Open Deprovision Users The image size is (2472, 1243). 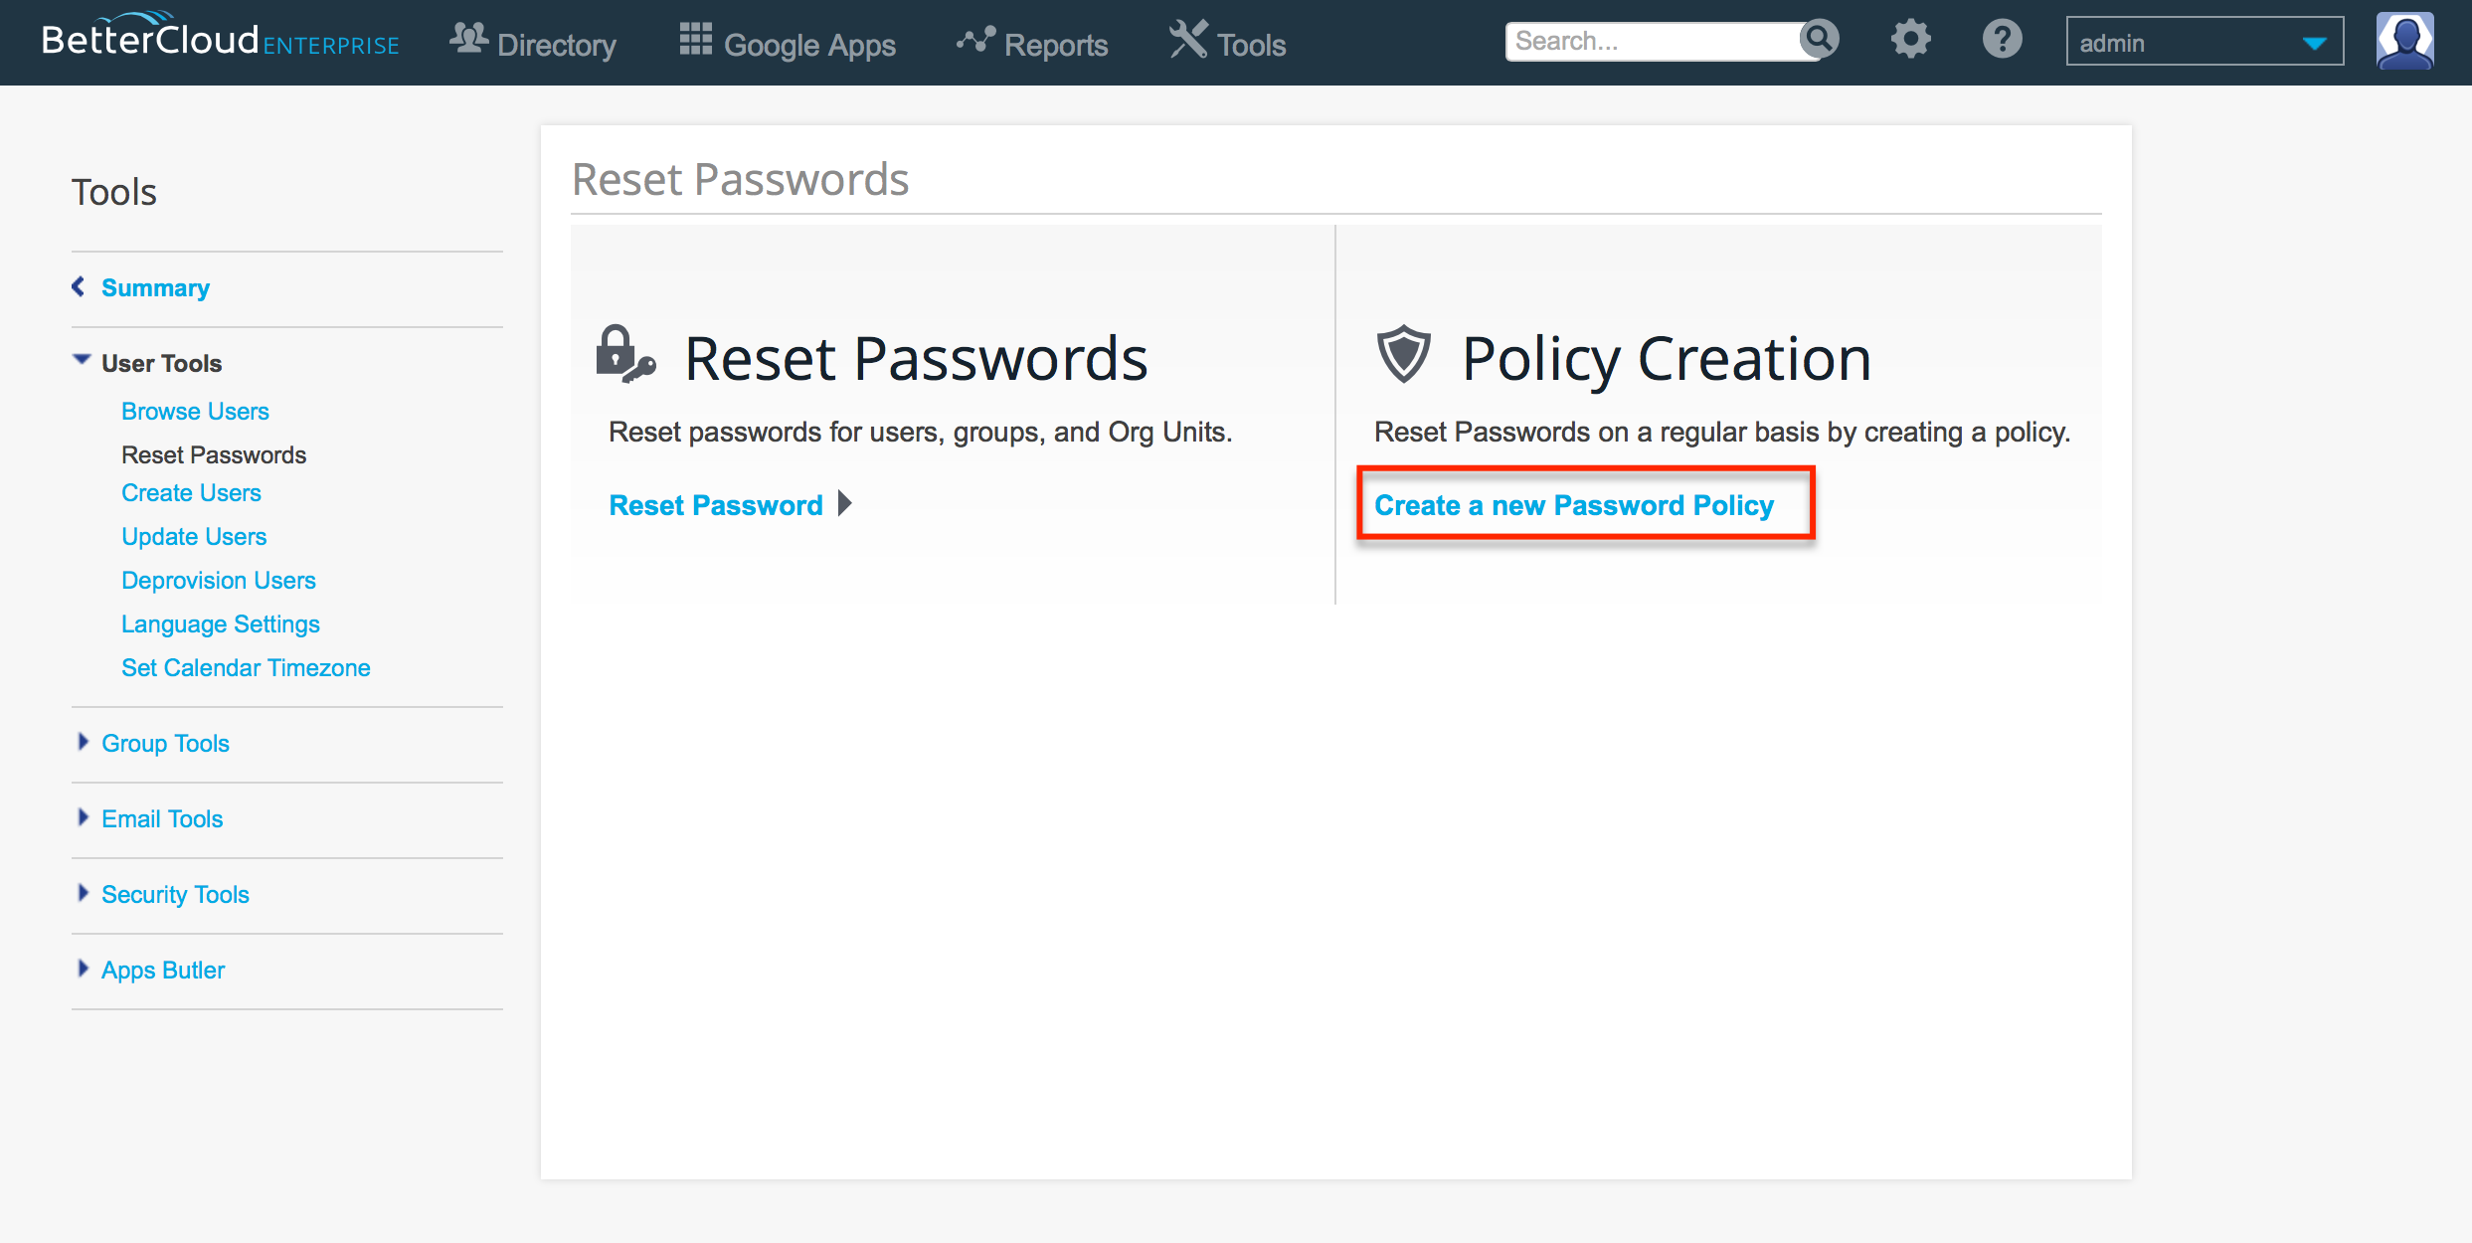[219, 581]
